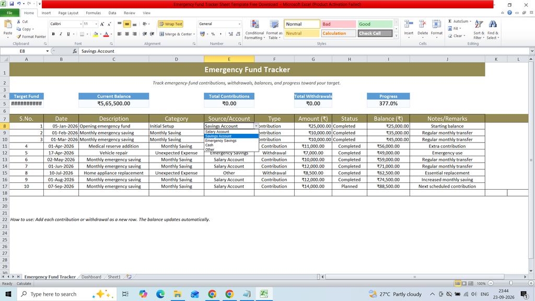Image resolution: width=535 pixels, height=301 pixels.
Task: Increase font size with grow font icon
Action: click(x=102, y=24)
